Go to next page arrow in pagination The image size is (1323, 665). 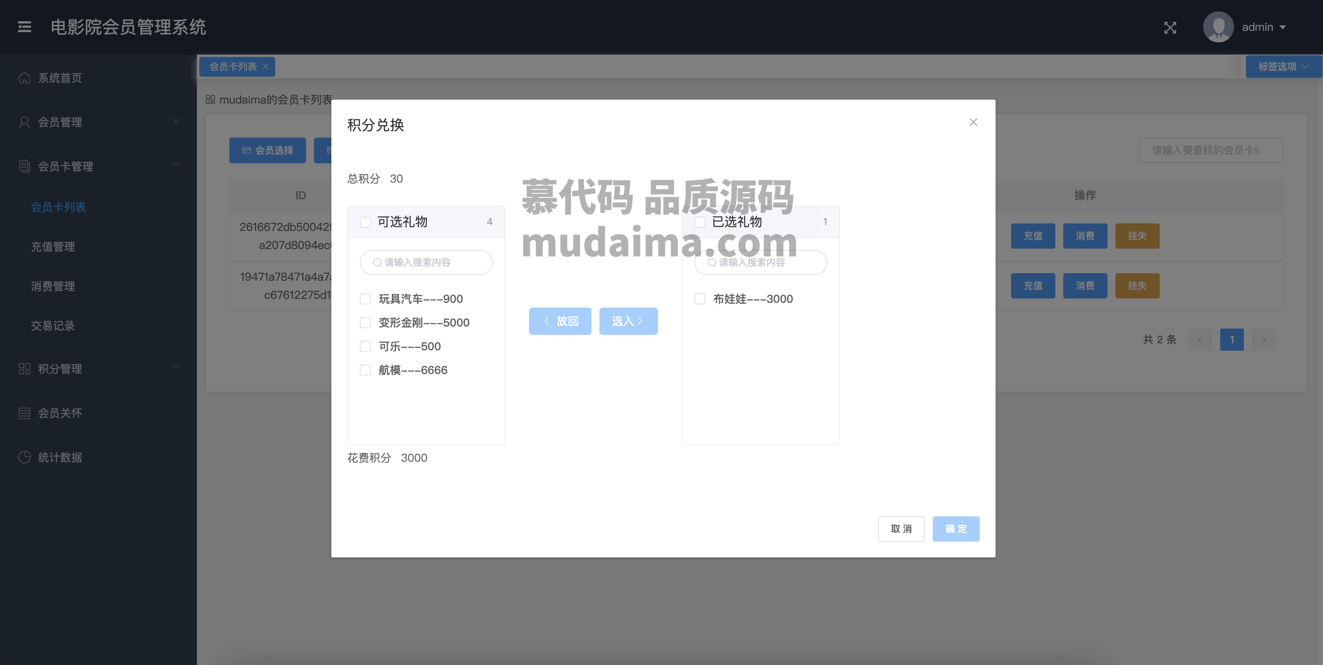pyautogui.click(x=1263, y=340)
